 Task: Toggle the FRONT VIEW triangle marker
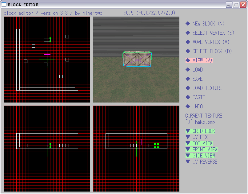click(188, 149)
